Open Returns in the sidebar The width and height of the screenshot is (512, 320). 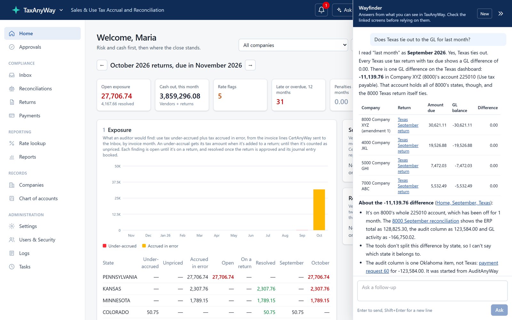(x=43, y=102)
